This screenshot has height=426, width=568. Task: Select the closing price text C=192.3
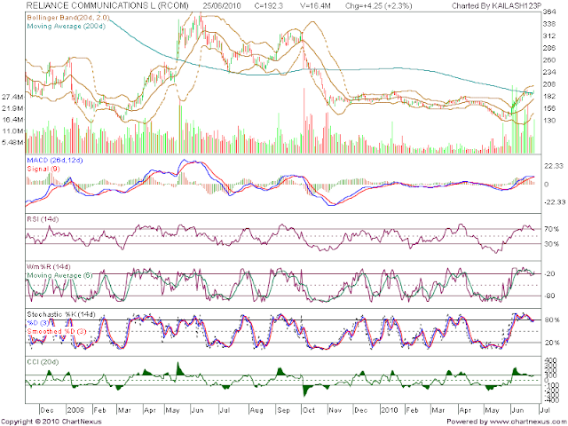point(269,5)
